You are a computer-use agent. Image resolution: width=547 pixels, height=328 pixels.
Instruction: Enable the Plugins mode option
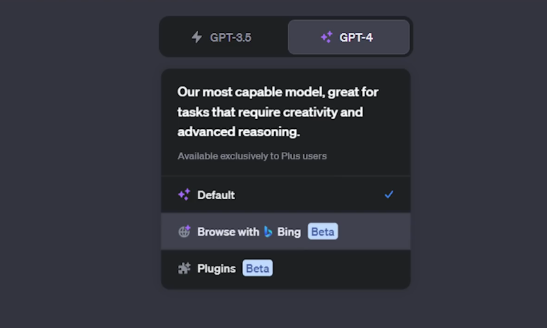pos(286,268)
